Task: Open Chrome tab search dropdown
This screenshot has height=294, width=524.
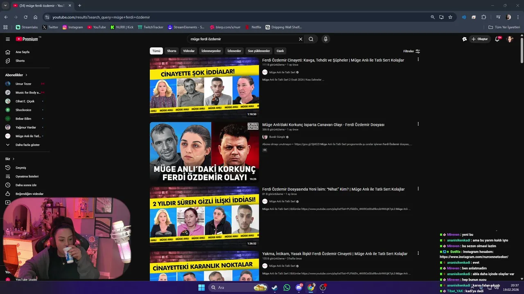Action: click(5, 6)
